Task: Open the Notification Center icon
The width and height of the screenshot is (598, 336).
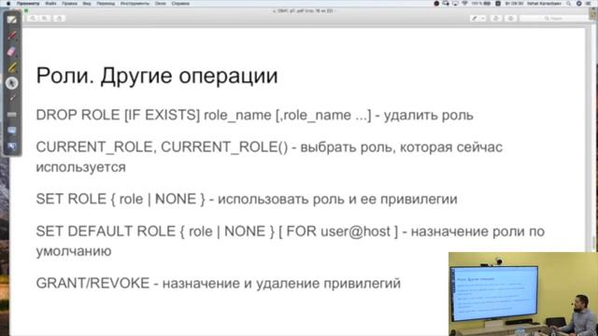Action: point(589,4)
